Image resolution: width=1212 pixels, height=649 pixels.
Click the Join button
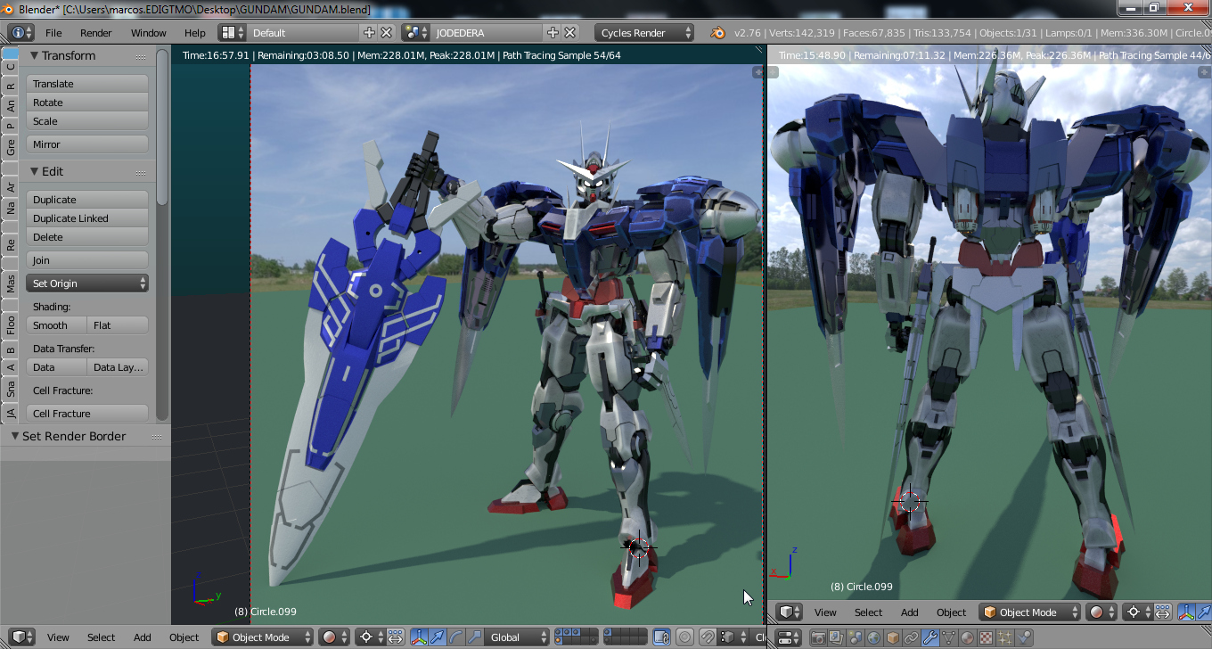(87, 260)
